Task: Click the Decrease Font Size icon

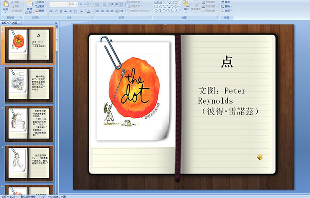Action: click(85, 4)
